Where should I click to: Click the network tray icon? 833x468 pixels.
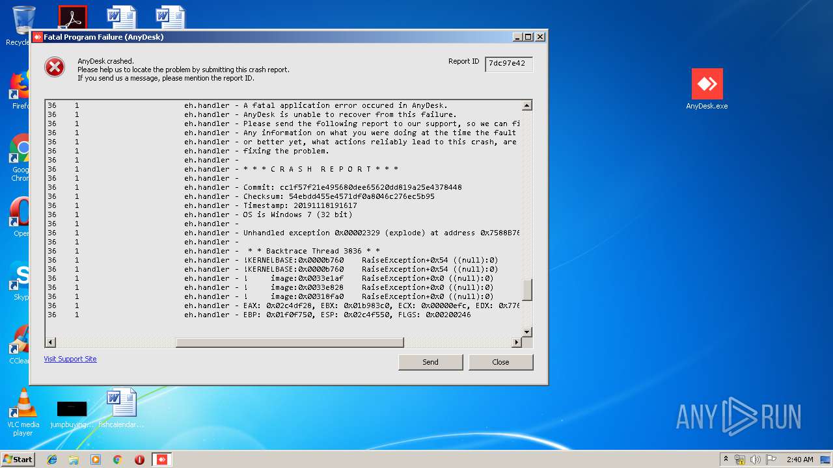pos(740,460)
